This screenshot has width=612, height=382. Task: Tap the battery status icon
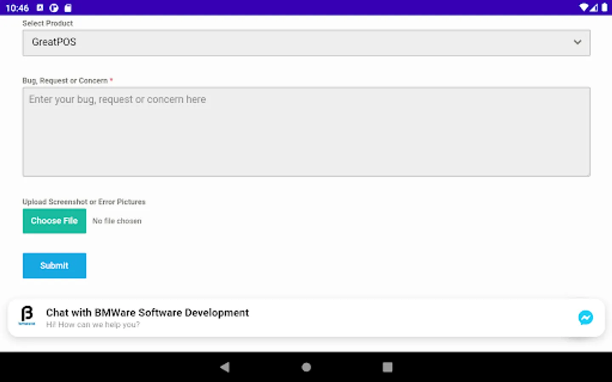(604, 8)
